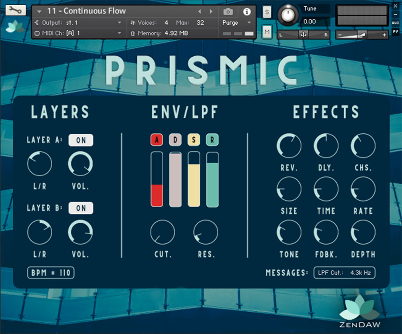Select the D decay button
402x334 pixels.
click(x=175, y=140)
